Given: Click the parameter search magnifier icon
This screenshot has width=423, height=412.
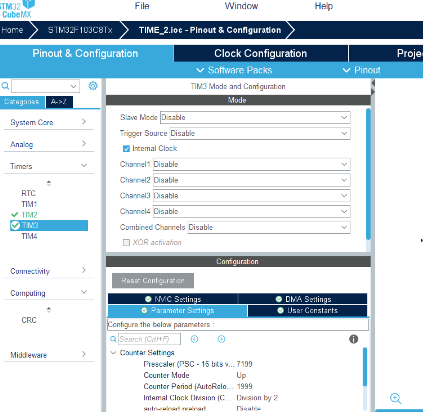Looking at the screenshot, I should tap(114, 339).
